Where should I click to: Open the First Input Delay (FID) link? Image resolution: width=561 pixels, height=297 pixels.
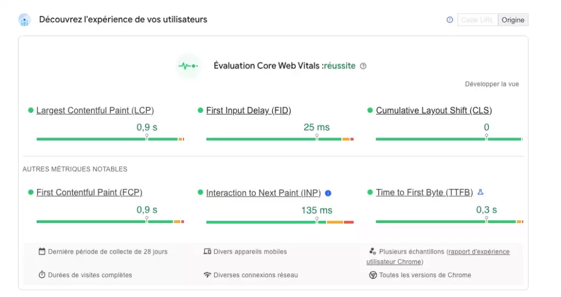point(249,111)
